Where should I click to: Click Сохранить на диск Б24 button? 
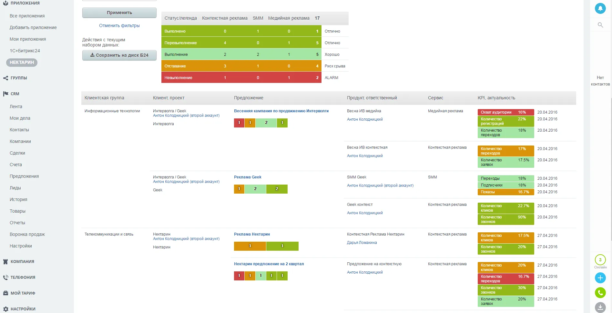point(119,55)
